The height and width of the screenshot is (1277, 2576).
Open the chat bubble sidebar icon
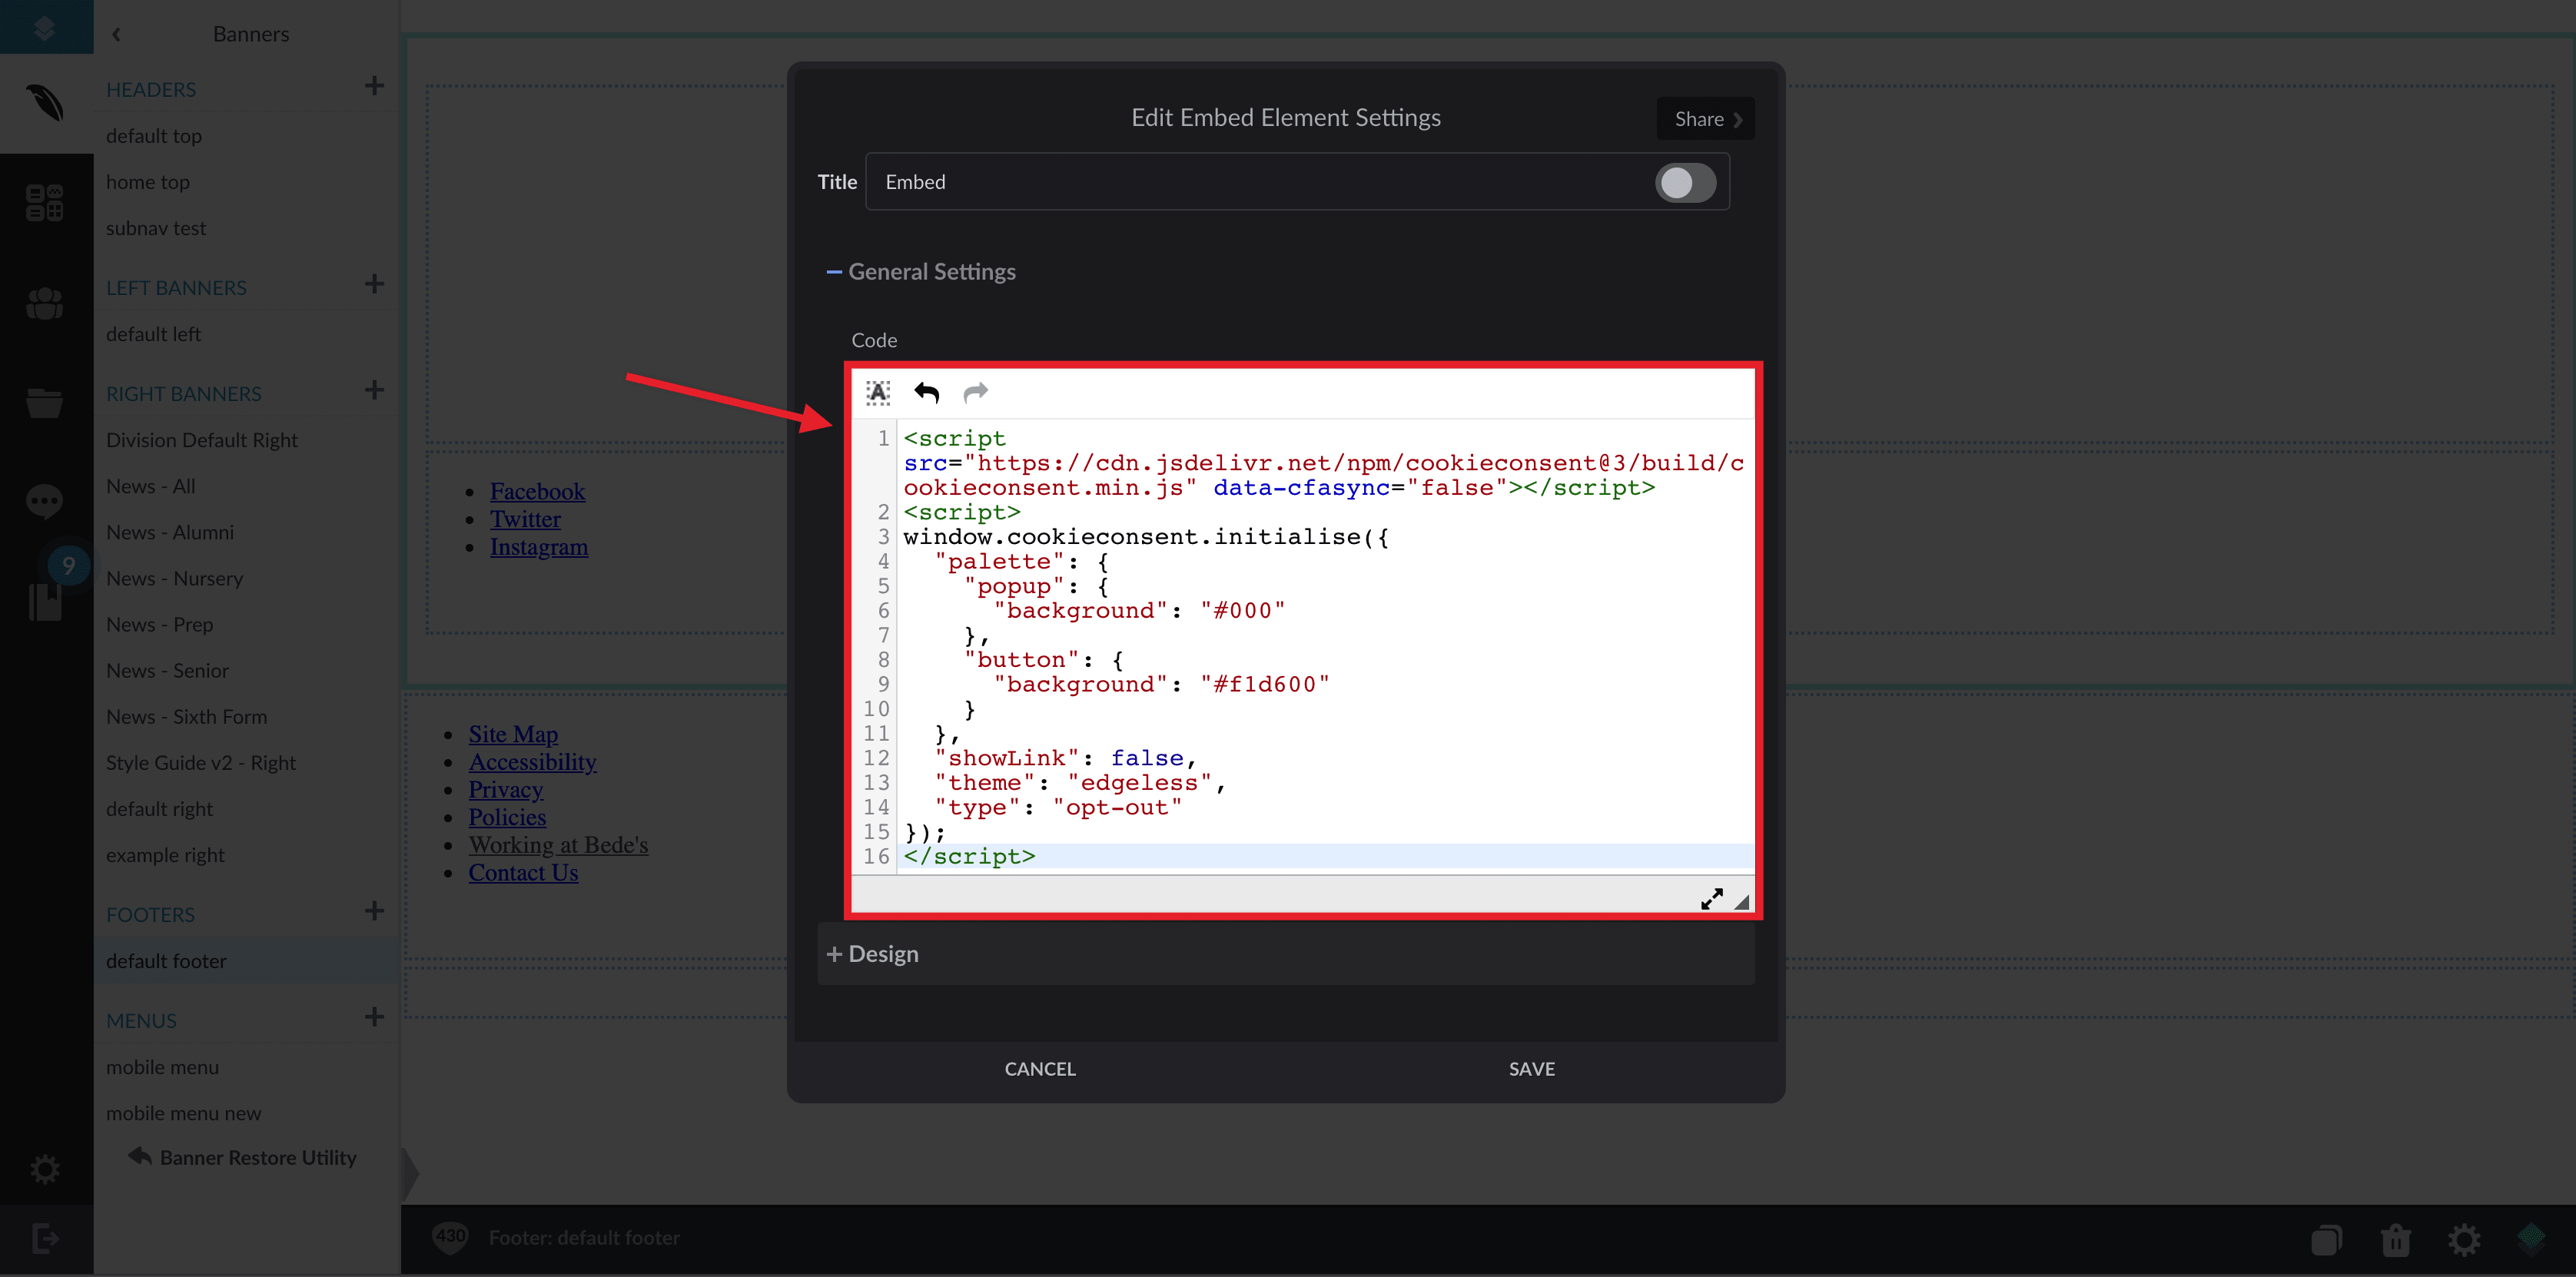pyautogui.click(x=45, y=500)
